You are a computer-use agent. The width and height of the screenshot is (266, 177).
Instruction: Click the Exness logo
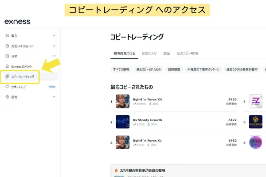click(17, 22)
